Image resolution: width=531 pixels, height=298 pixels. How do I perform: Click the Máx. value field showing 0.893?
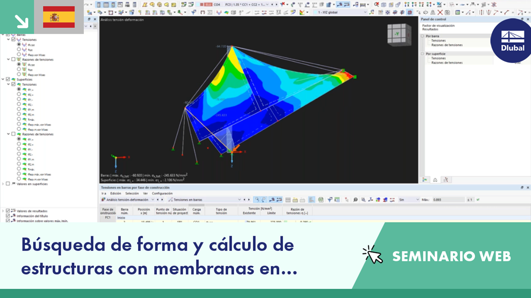(448, 200)
